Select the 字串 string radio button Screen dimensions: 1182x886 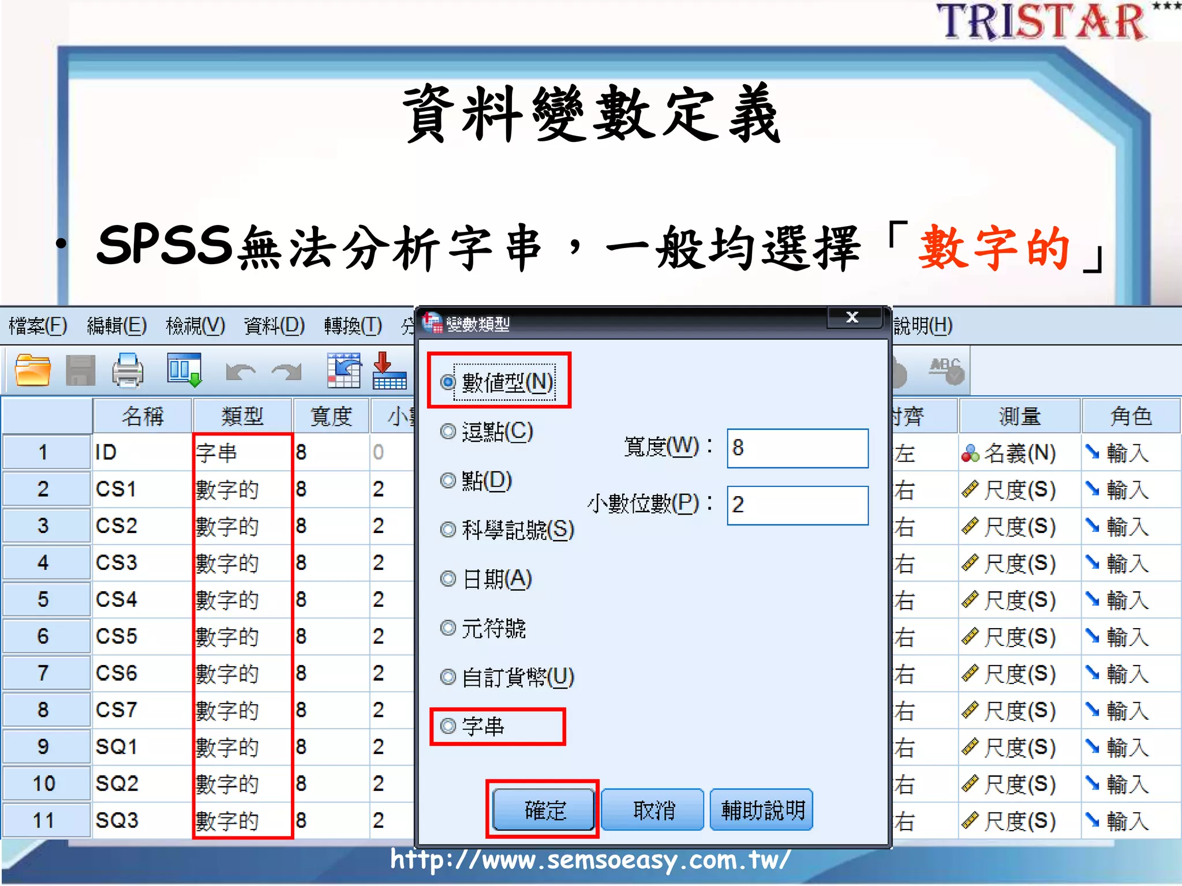click(448, 726)
